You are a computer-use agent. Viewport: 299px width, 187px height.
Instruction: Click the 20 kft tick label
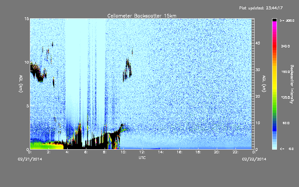pyautogui.click(x=258, y=96)
